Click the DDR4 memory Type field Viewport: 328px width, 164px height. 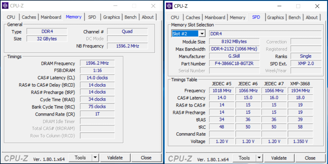click(x=47, y=32)
